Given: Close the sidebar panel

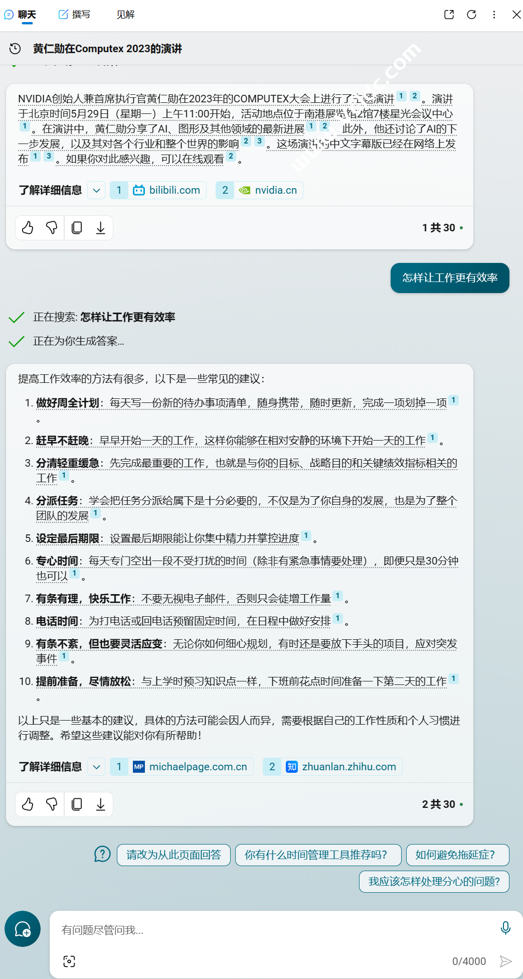Looking at the screenshot, I should (x=516, y=15).
